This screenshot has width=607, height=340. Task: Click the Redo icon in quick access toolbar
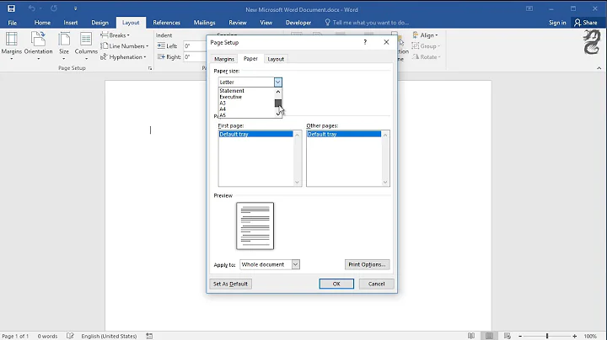point(54,8)
